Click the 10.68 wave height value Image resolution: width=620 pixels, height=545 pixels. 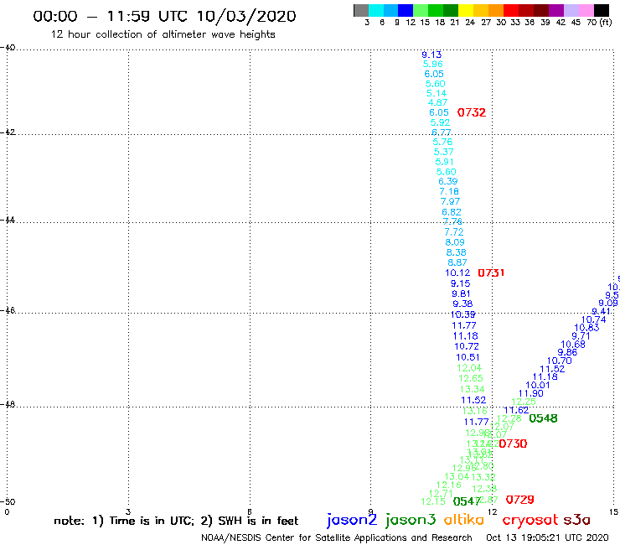click(573, 345)
